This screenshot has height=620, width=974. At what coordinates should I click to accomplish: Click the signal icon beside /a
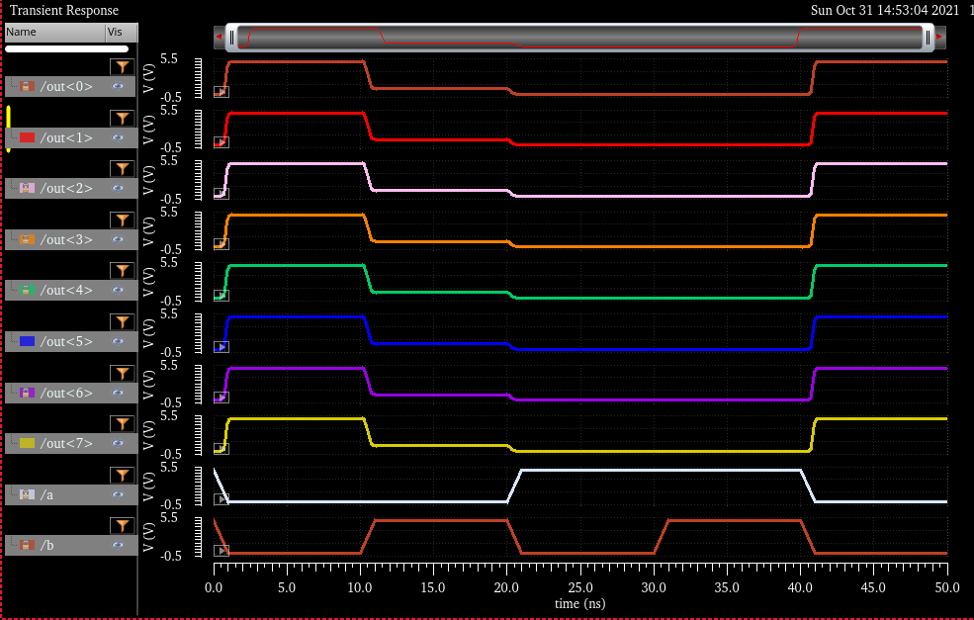click(x=27, y=494)
